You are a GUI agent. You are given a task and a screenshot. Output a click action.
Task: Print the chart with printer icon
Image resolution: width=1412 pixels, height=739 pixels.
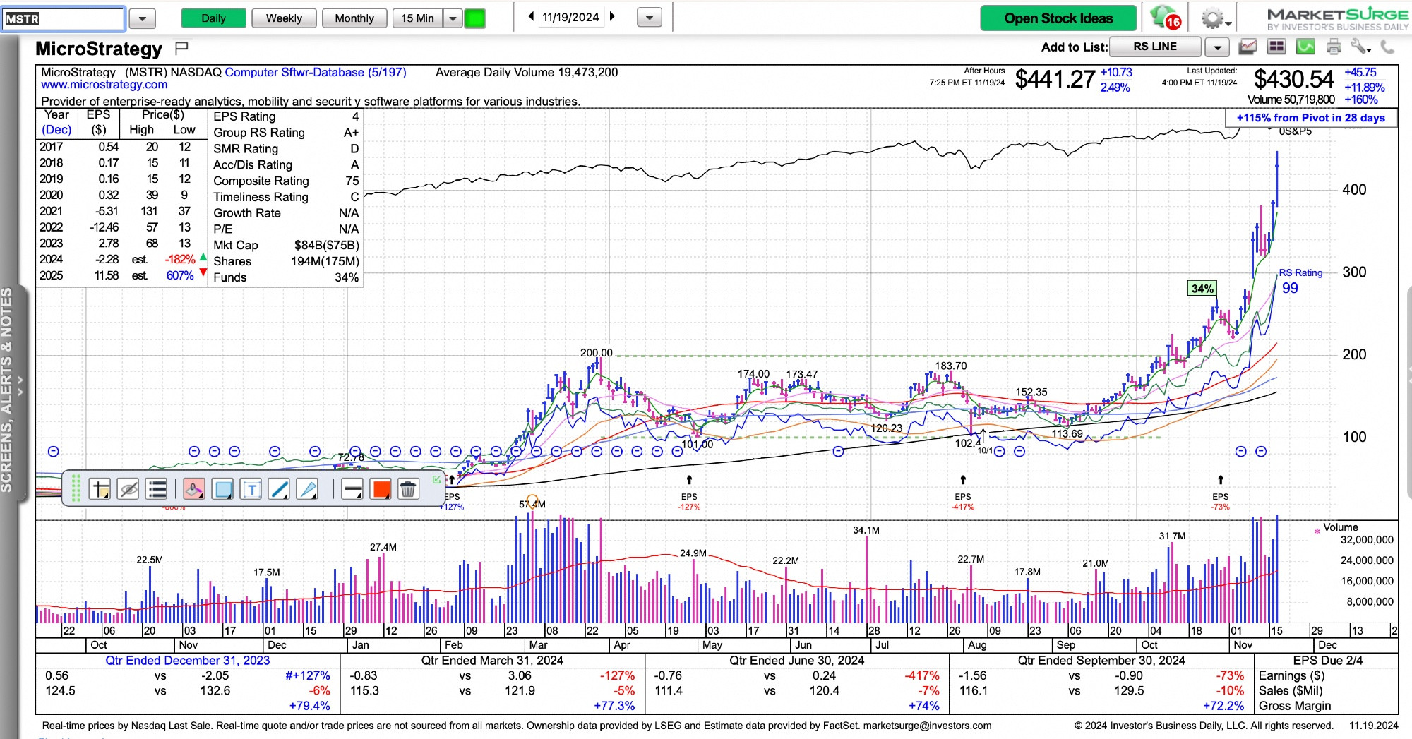coord(1334,47)
